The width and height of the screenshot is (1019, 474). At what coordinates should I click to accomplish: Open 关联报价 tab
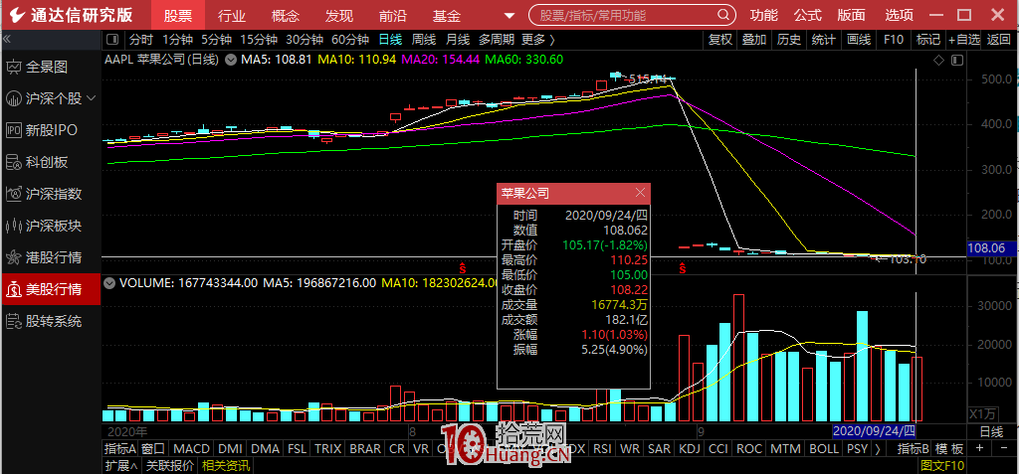tap(170, 466)
